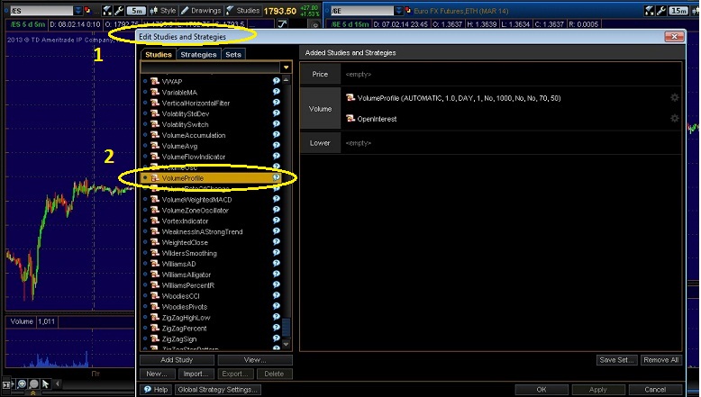Image resolution: width=701 pixels, height=397 pixels.
Task: Select the pointer cursor tool below chart
Action: click(46, 383)
